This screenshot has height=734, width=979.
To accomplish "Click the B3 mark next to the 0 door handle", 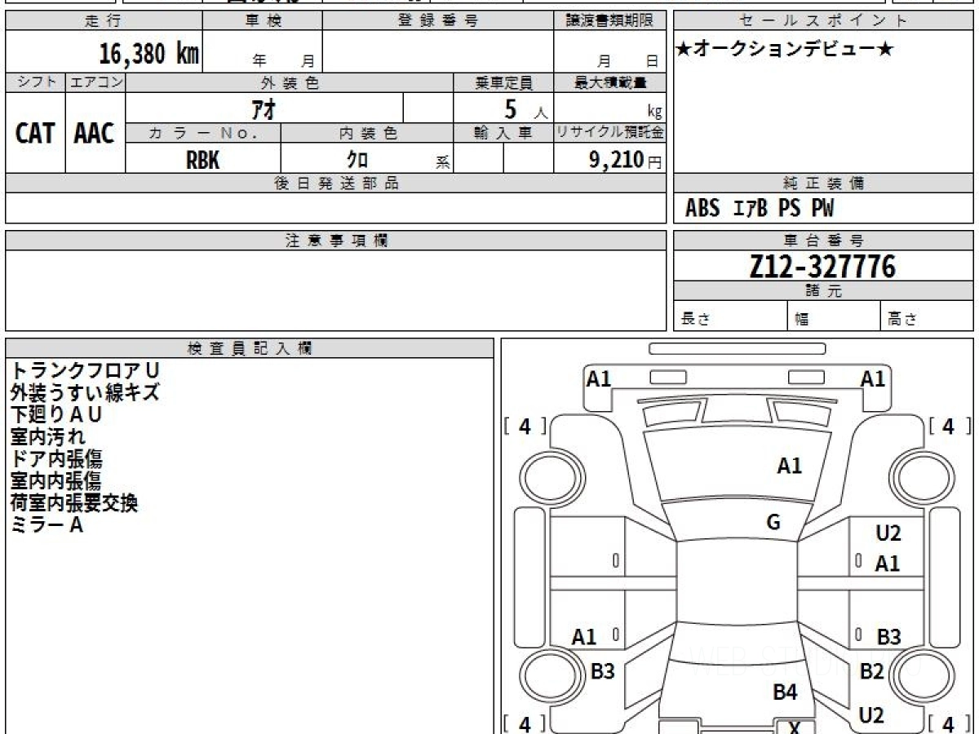I will [x=888, y=637].
